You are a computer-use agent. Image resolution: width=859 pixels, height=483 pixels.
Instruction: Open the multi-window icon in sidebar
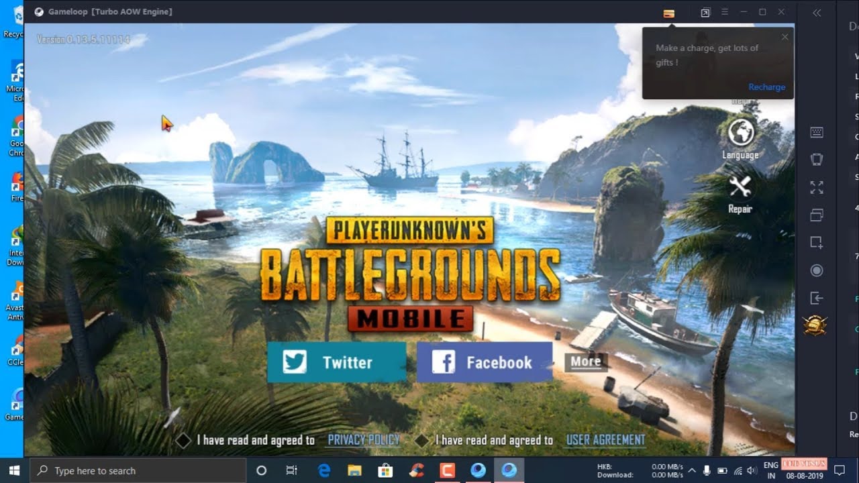[x=817, y=215]
